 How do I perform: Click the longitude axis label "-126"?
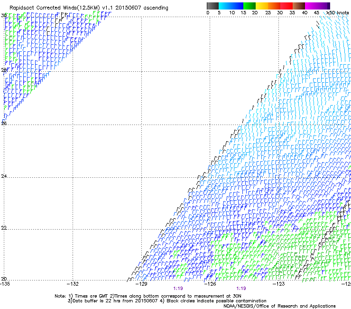tap(210, 284)
